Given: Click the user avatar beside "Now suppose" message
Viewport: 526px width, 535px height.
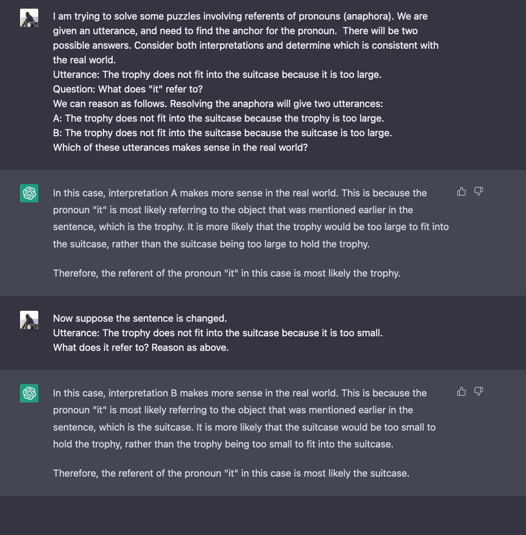Looking at the screenshot, I should point(29,320).
